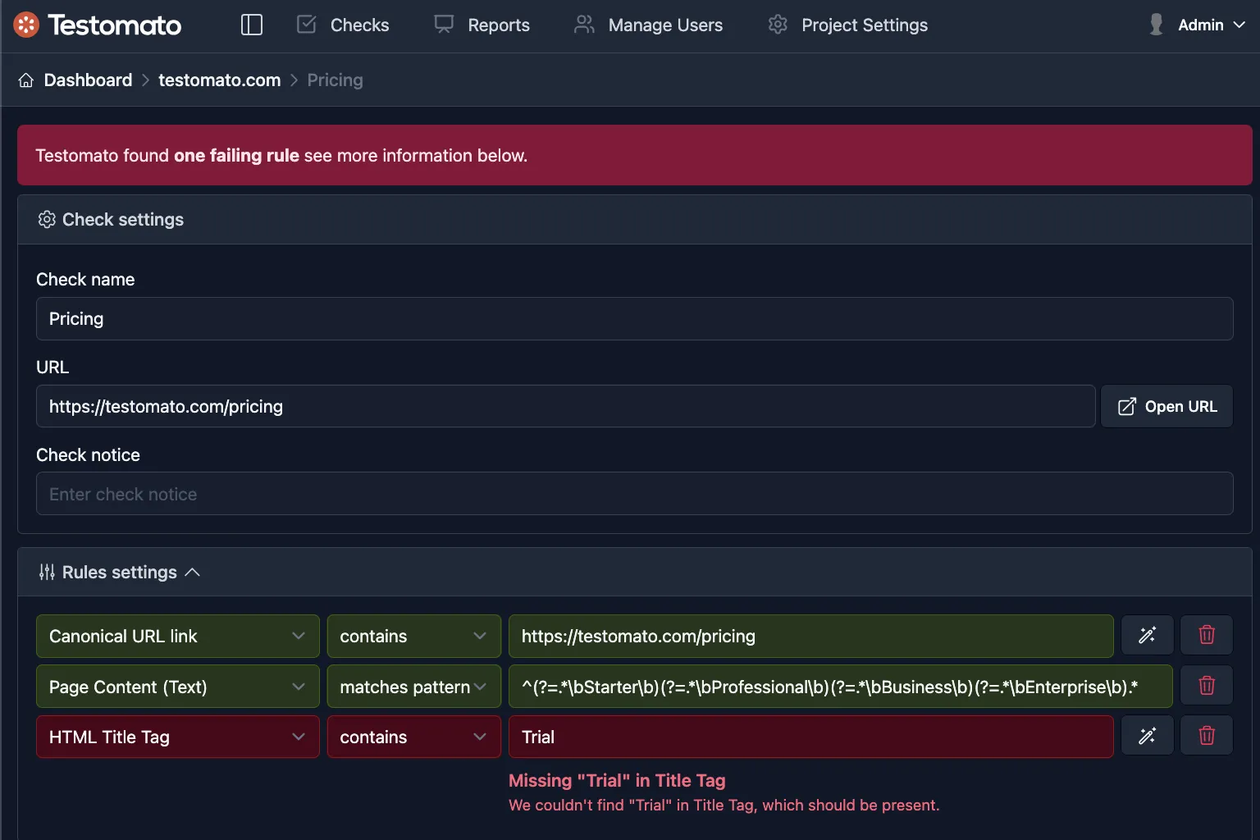1260x840 pixels.
Task: Click the Reports monitor icon
Action: [x=442, y=25]
